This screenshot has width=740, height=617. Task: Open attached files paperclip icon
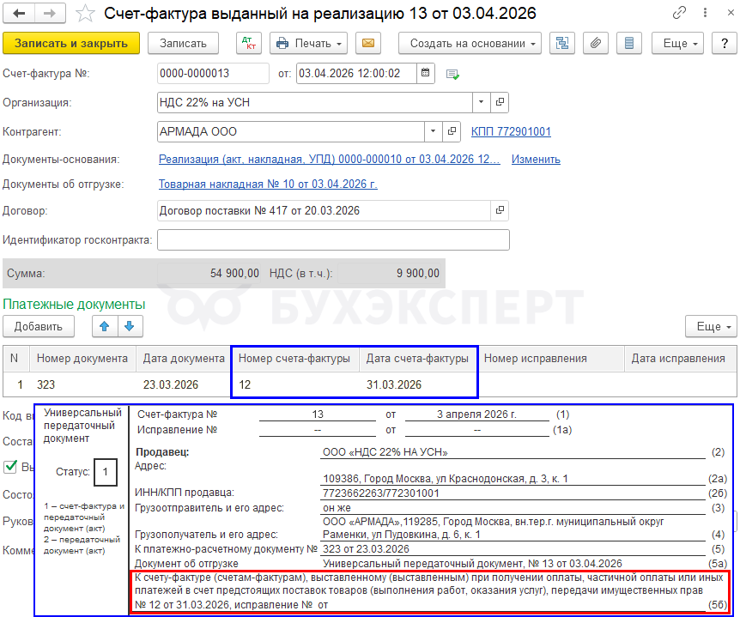point(596,43)
